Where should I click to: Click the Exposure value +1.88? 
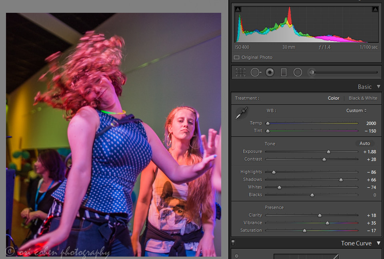point(370,152)
